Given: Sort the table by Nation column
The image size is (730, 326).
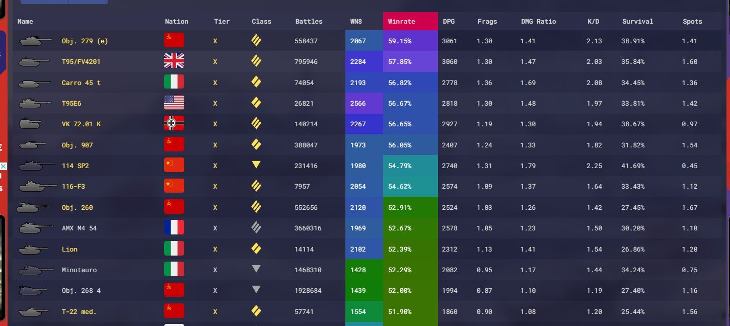Looking at the screenshot, I should pos(176,21).
